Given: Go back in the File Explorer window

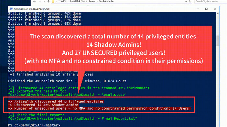Looking at the screenshot, I should [x=34, y=1].
